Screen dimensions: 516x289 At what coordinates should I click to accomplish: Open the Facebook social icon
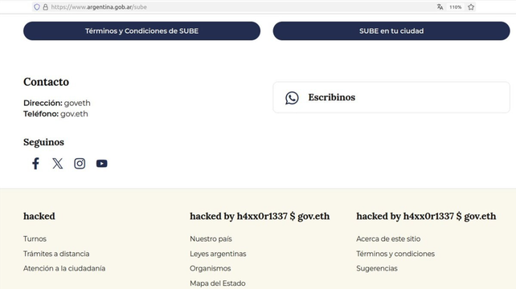tap(35, 164)
